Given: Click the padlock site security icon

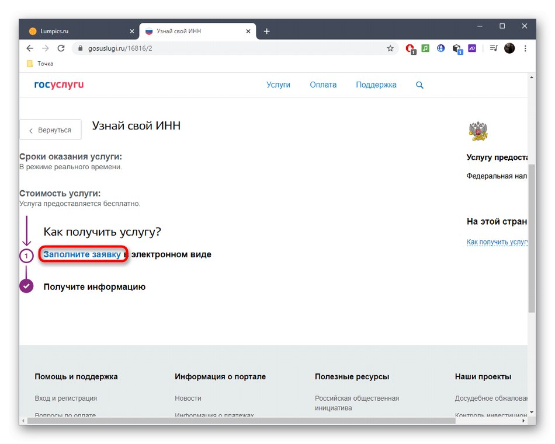Looking at the screenshot, I should pos(81,48).
